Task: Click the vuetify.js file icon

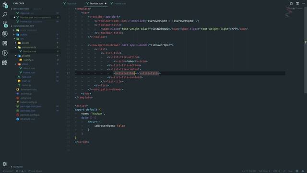Action: tap(21, 60)
